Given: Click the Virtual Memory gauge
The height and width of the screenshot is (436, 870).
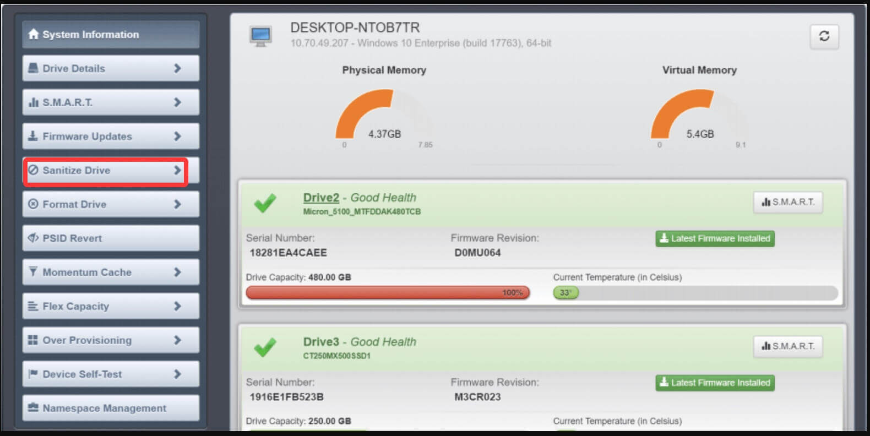Looking at the screenshot, I should point(699,114).
